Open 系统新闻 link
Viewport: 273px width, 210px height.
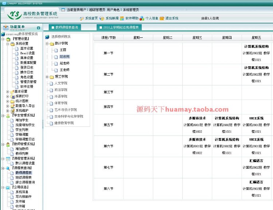pyautogui.click(x=112, y=18)
